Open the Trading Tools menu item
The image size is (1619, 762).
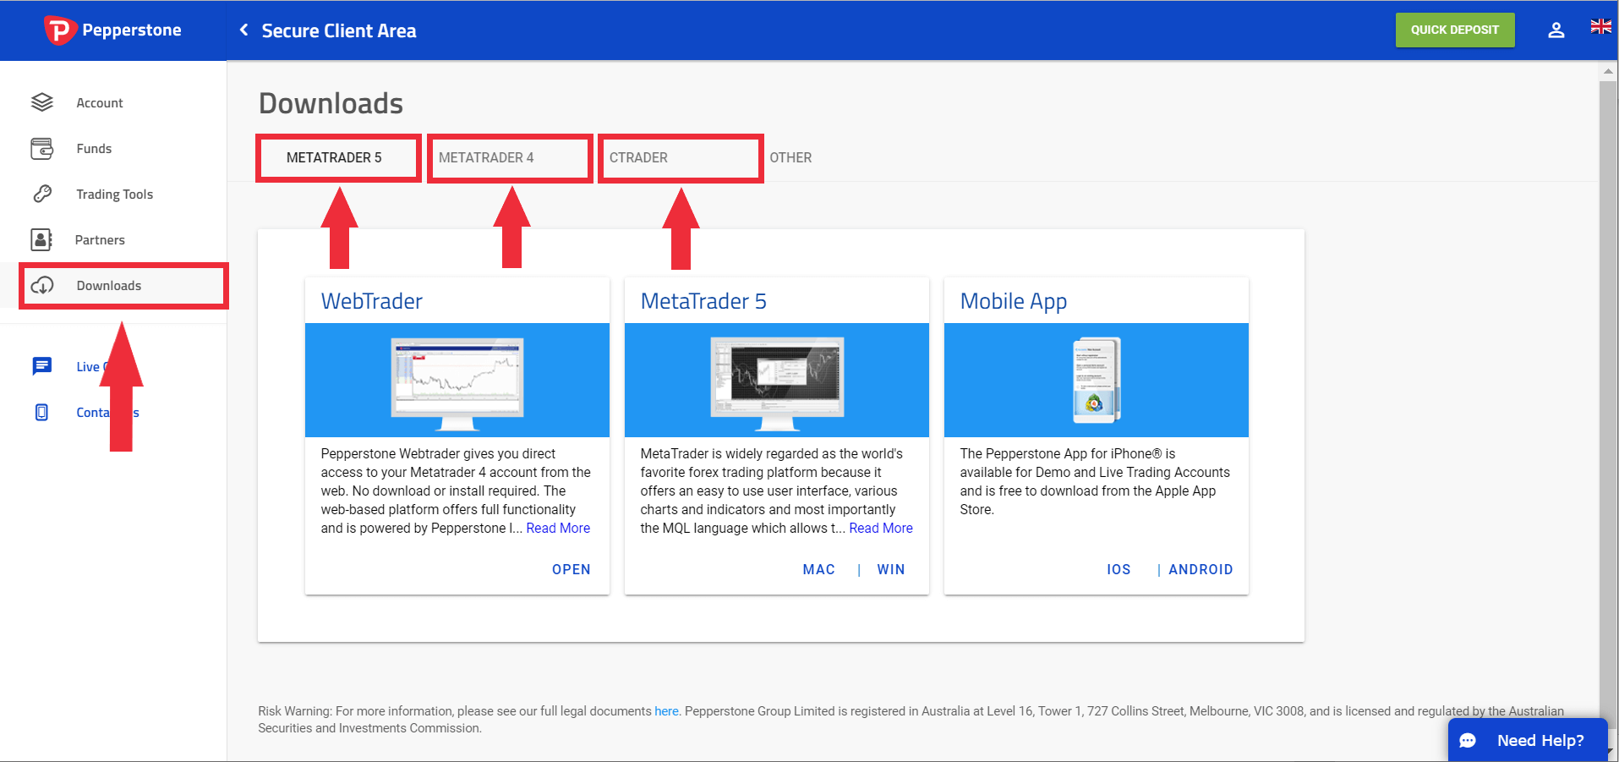pos(114,194)
